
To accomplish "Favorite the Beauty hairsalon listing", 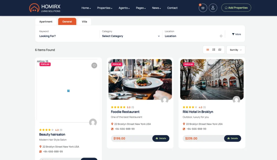I will click(94, 65).
